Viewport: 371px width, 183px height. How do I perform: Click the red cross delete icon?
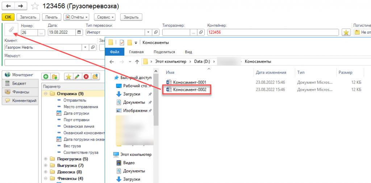point(86,77)
